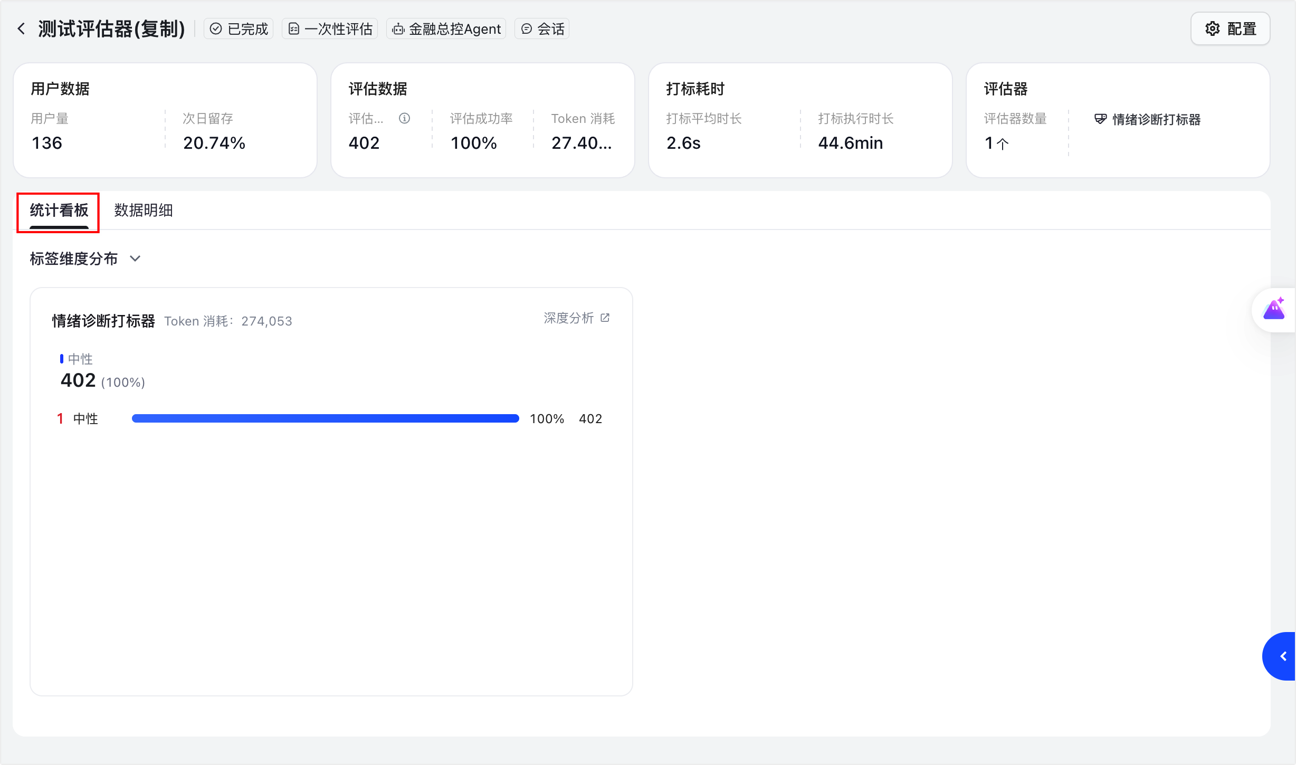1296x765 pixels.
Task: Click the 情绪诊断打标器 chart card title
Action: pos(103,321)
